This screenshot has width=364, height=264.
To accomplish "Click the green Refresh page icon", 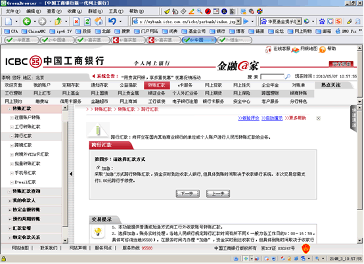I will (87, 22).
